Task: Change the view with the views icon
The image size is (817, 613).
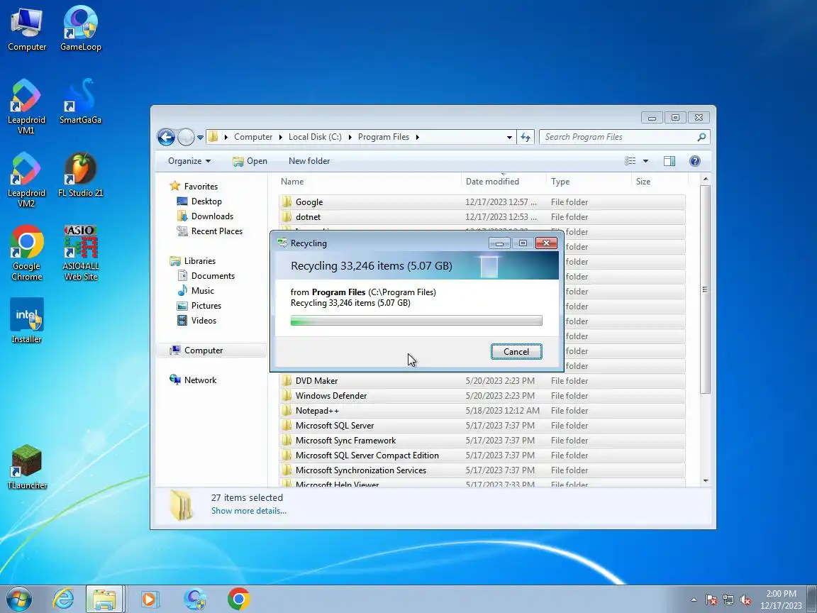Action: click(x=630, y=161)
